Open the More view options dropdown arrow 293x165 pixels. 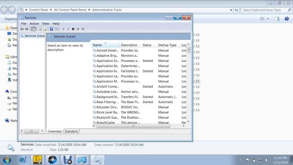[x=268, y=19]
